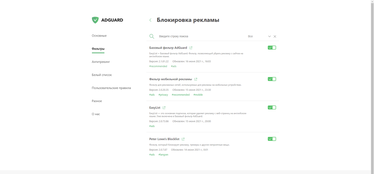Viewport: 374px width, 174px height.
Task: Click #mobile tag under mobile ads filter
Action: (198, 95)
